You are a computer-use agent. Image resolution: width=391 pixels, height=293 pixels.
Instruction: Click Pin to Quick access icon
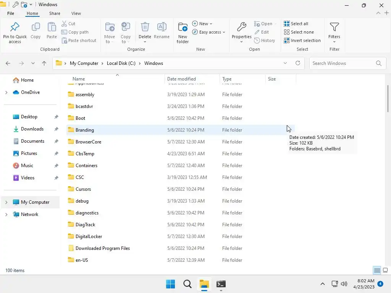pos(15,27)
